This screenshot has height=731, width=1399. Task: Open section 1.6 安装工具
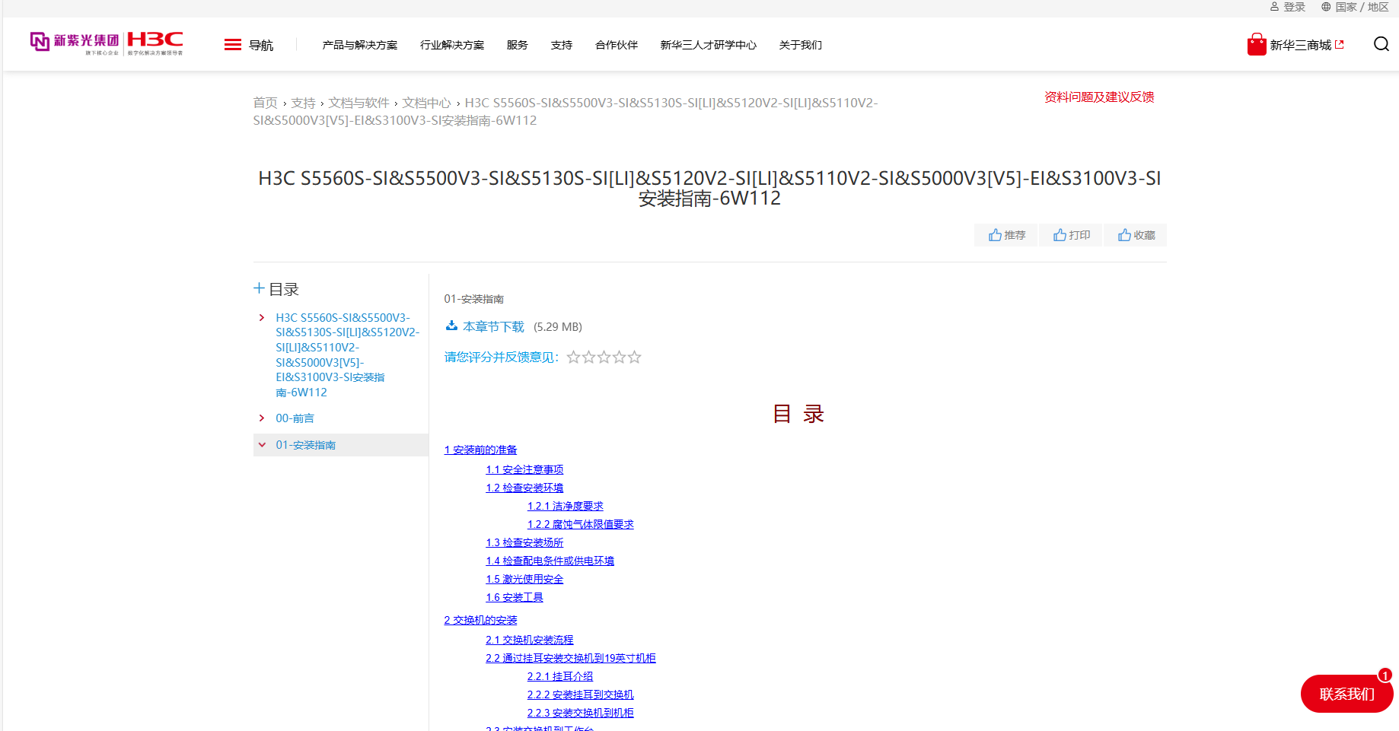click(515, 598)
